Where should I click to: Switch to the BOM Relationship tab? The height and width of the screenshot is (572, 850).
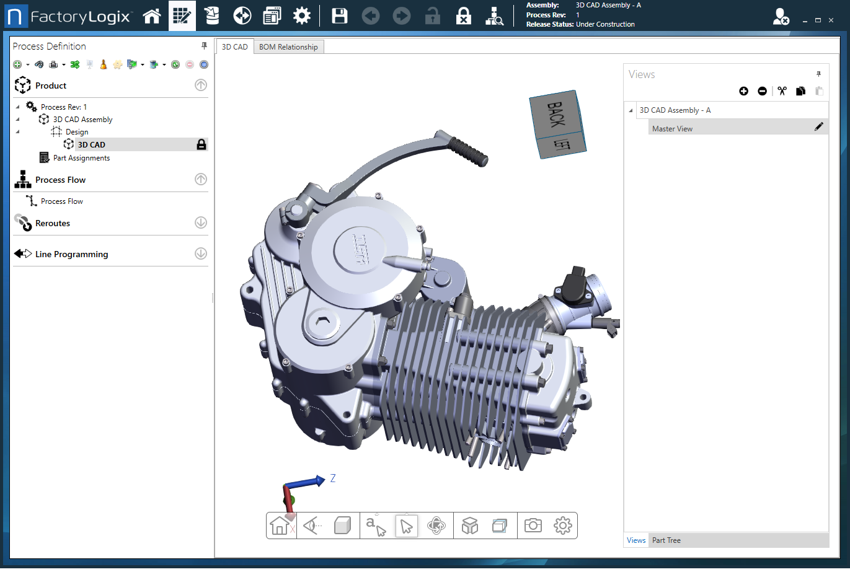tap(288, 47)
